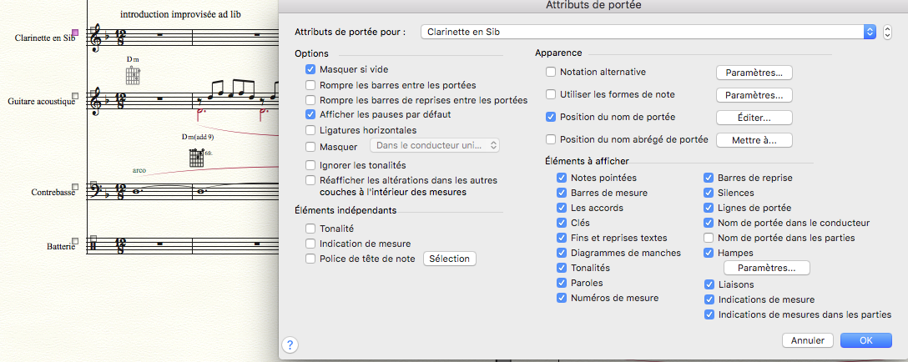The image size is (908, 362).
Task: Uncheck the Numéros de mesure checkbox
Action: click(562, 298)
